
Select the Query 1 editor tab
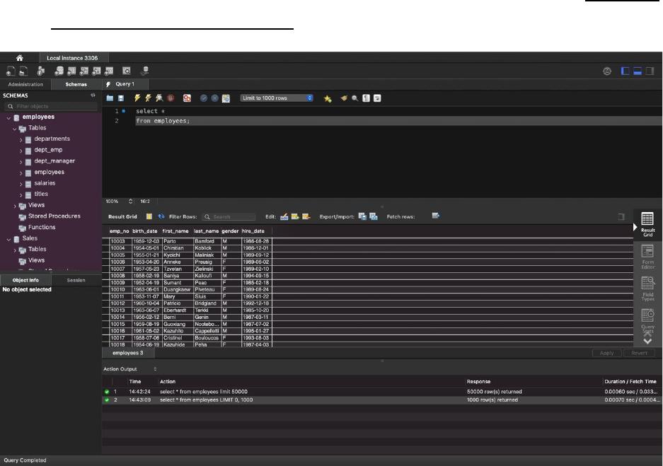(125, 84)
